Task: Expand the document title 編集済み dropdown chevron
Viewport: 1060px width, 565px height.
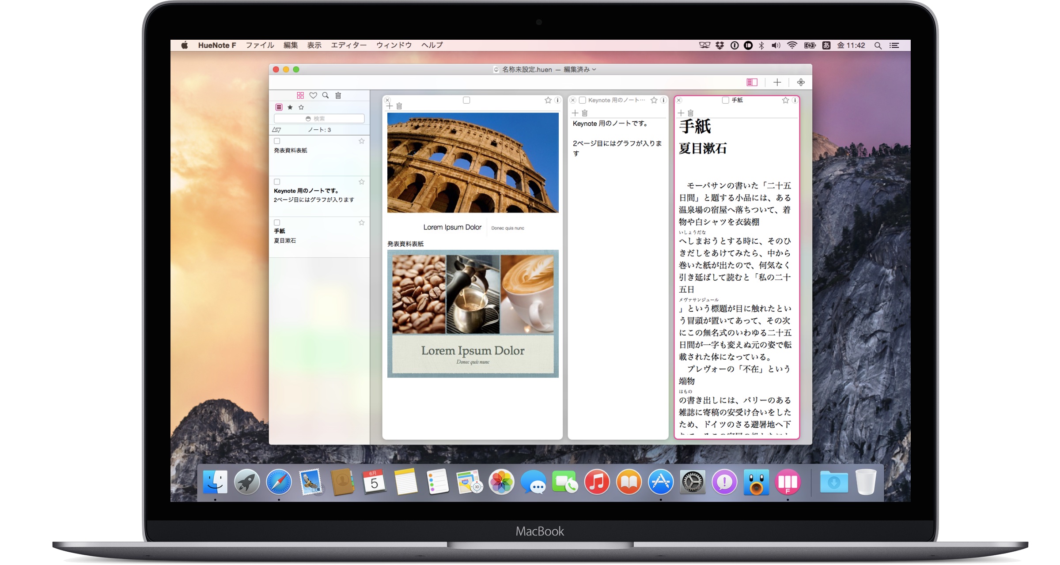Action: [x=594, y=69]
